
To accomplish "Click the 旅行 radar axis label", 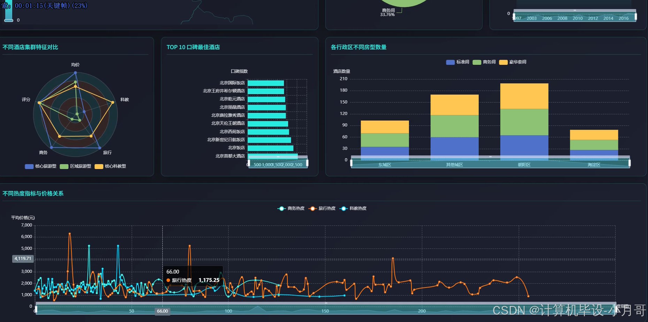I will [107, 153].
